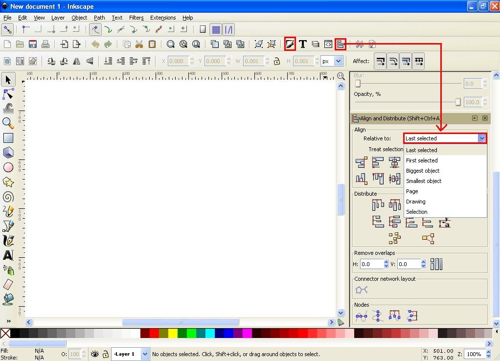Click the Redo arrow icon
Image resolution: width=500 pixels, height=361 pixels.
point(108,44)
